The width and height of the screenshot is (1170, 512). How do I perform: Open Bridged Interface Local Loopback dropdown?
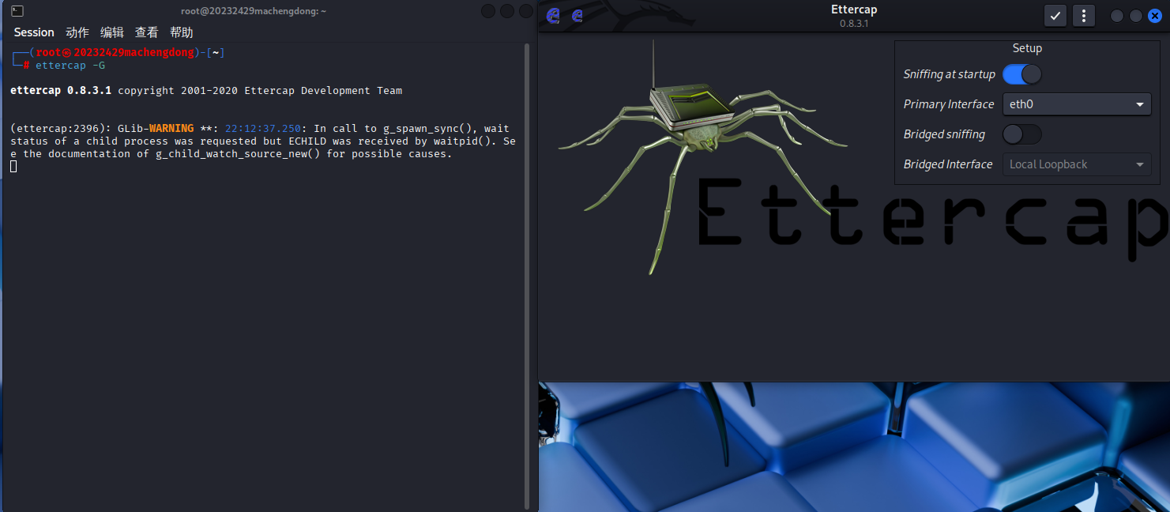point(1077,164)
